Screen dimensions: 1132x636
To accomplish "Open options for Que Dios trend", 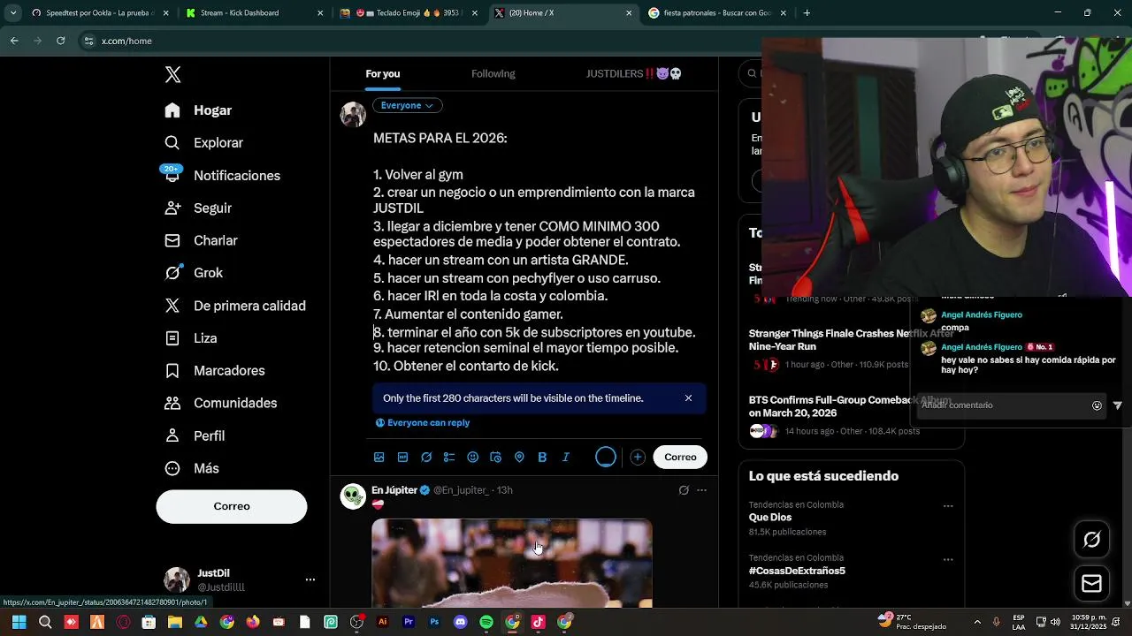I will (948, 507).
